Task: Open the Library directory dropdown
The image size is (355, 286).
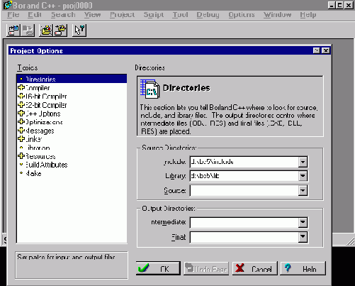Action: [303, 176]
